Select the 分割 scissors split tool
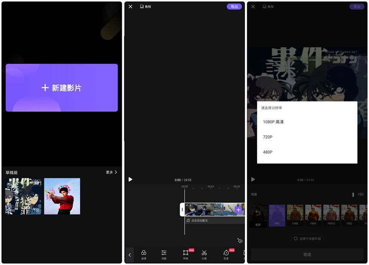The width and height of the screenshot is (369, 265). [x=204, y=254]
